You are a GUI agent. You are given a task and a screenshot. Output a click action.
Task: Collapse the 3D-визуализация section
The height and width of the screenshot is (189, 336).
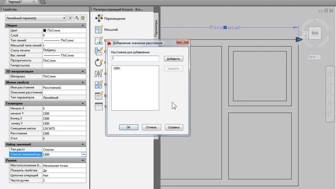point(83,71)
